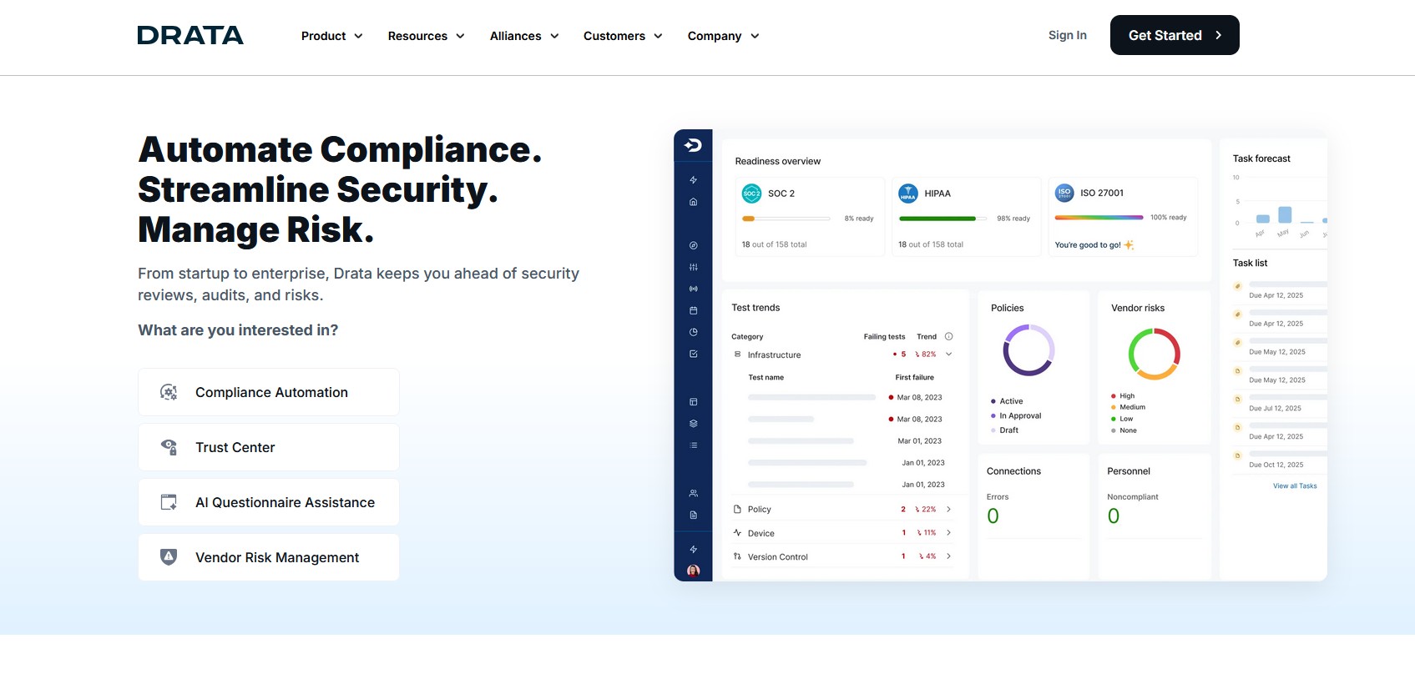Click the Trust Center eye-lock icon
1415x679 pixels.
pos(169,447)
